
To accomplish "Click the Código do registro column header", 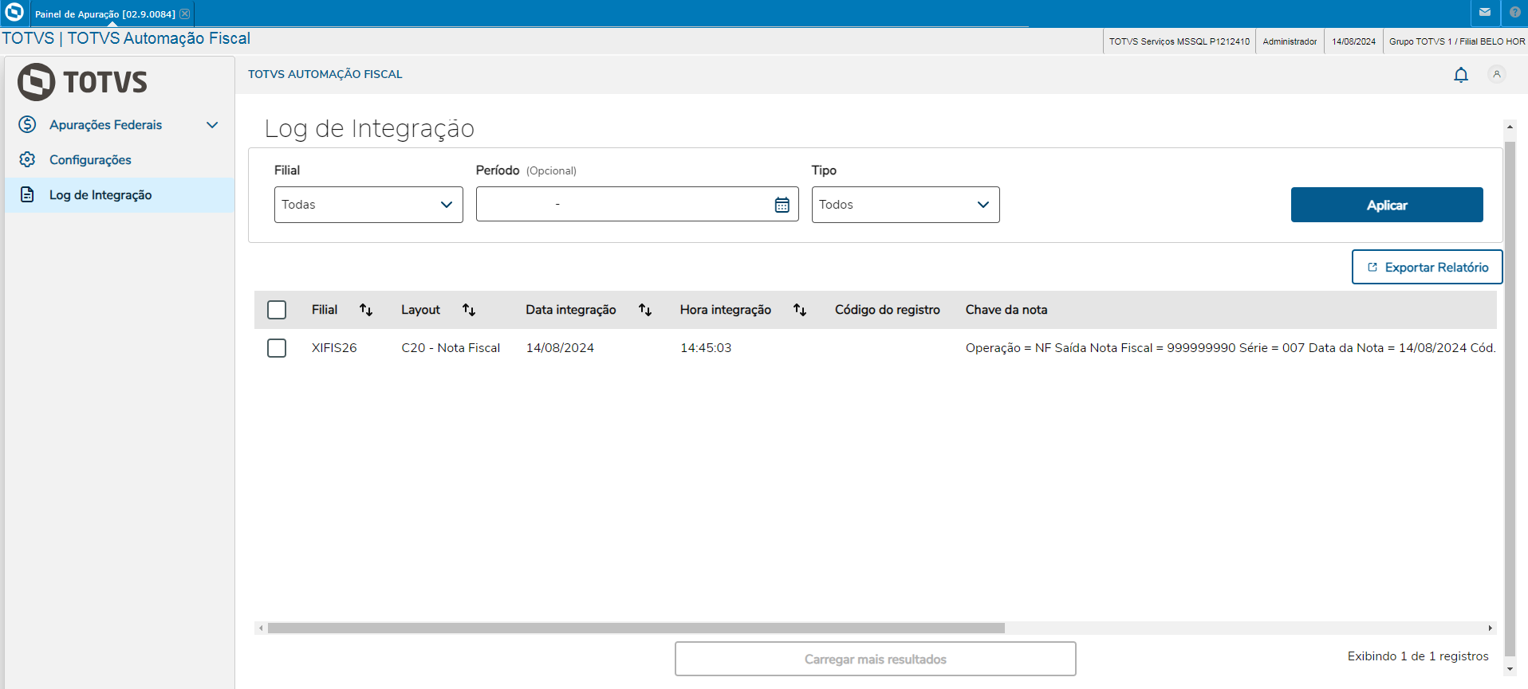I will [888, 310].
